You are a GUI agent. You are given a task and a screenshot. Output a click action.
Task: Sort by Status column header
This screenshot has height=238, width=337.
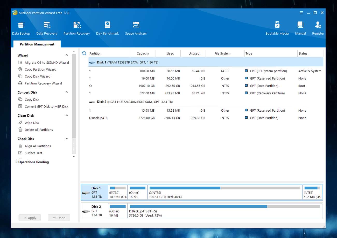[x=310, y=53]
